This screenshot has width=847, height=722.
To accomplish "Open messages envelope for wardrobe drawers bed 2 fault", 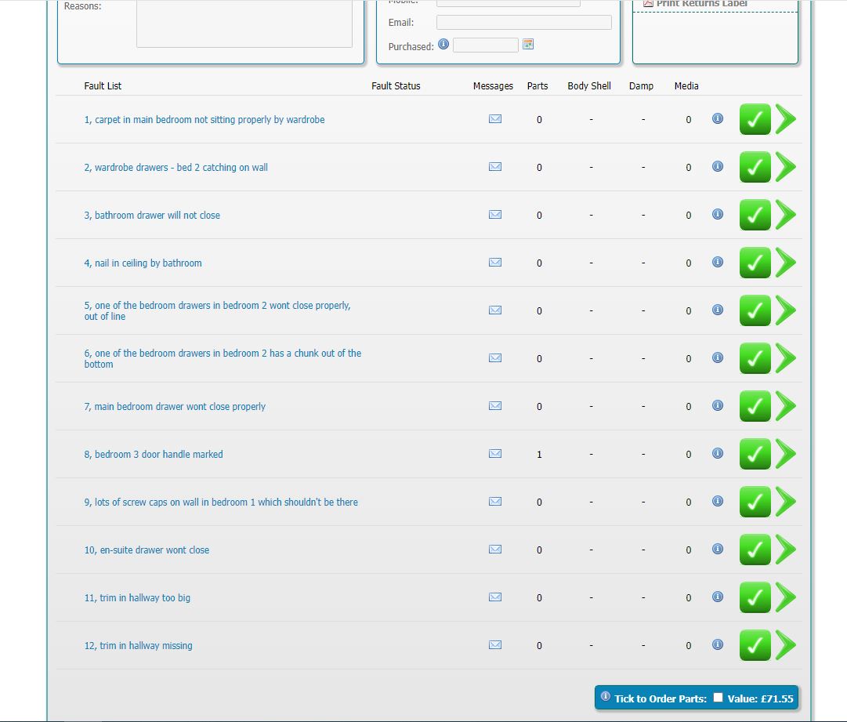I will [495, 166].
